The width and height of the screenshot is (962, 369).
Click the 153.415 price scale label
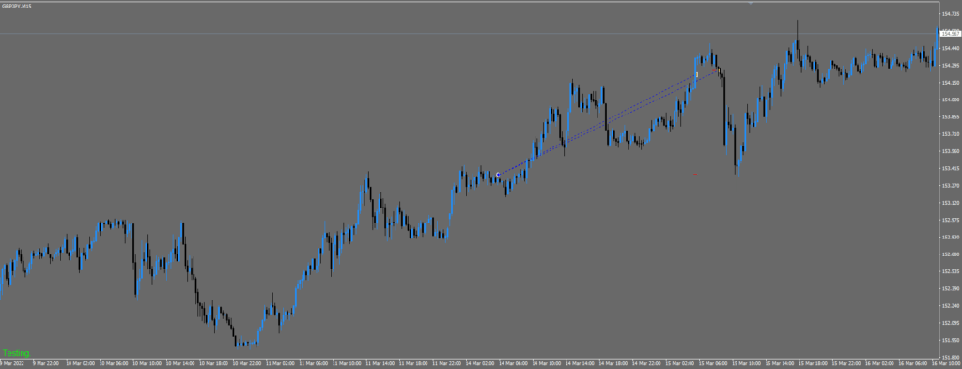[951, 168]
